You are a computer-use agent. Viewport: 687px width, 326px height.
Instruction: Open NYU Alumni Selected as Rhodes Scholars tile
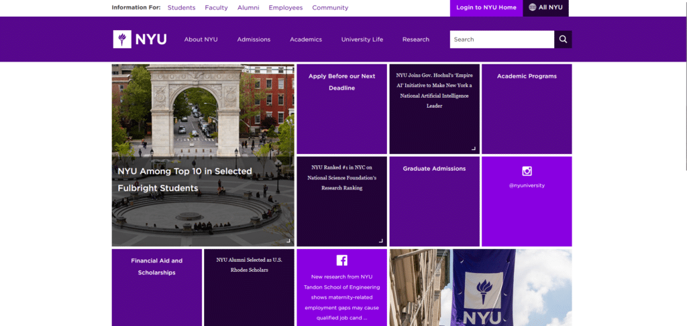tap(250, 288)
